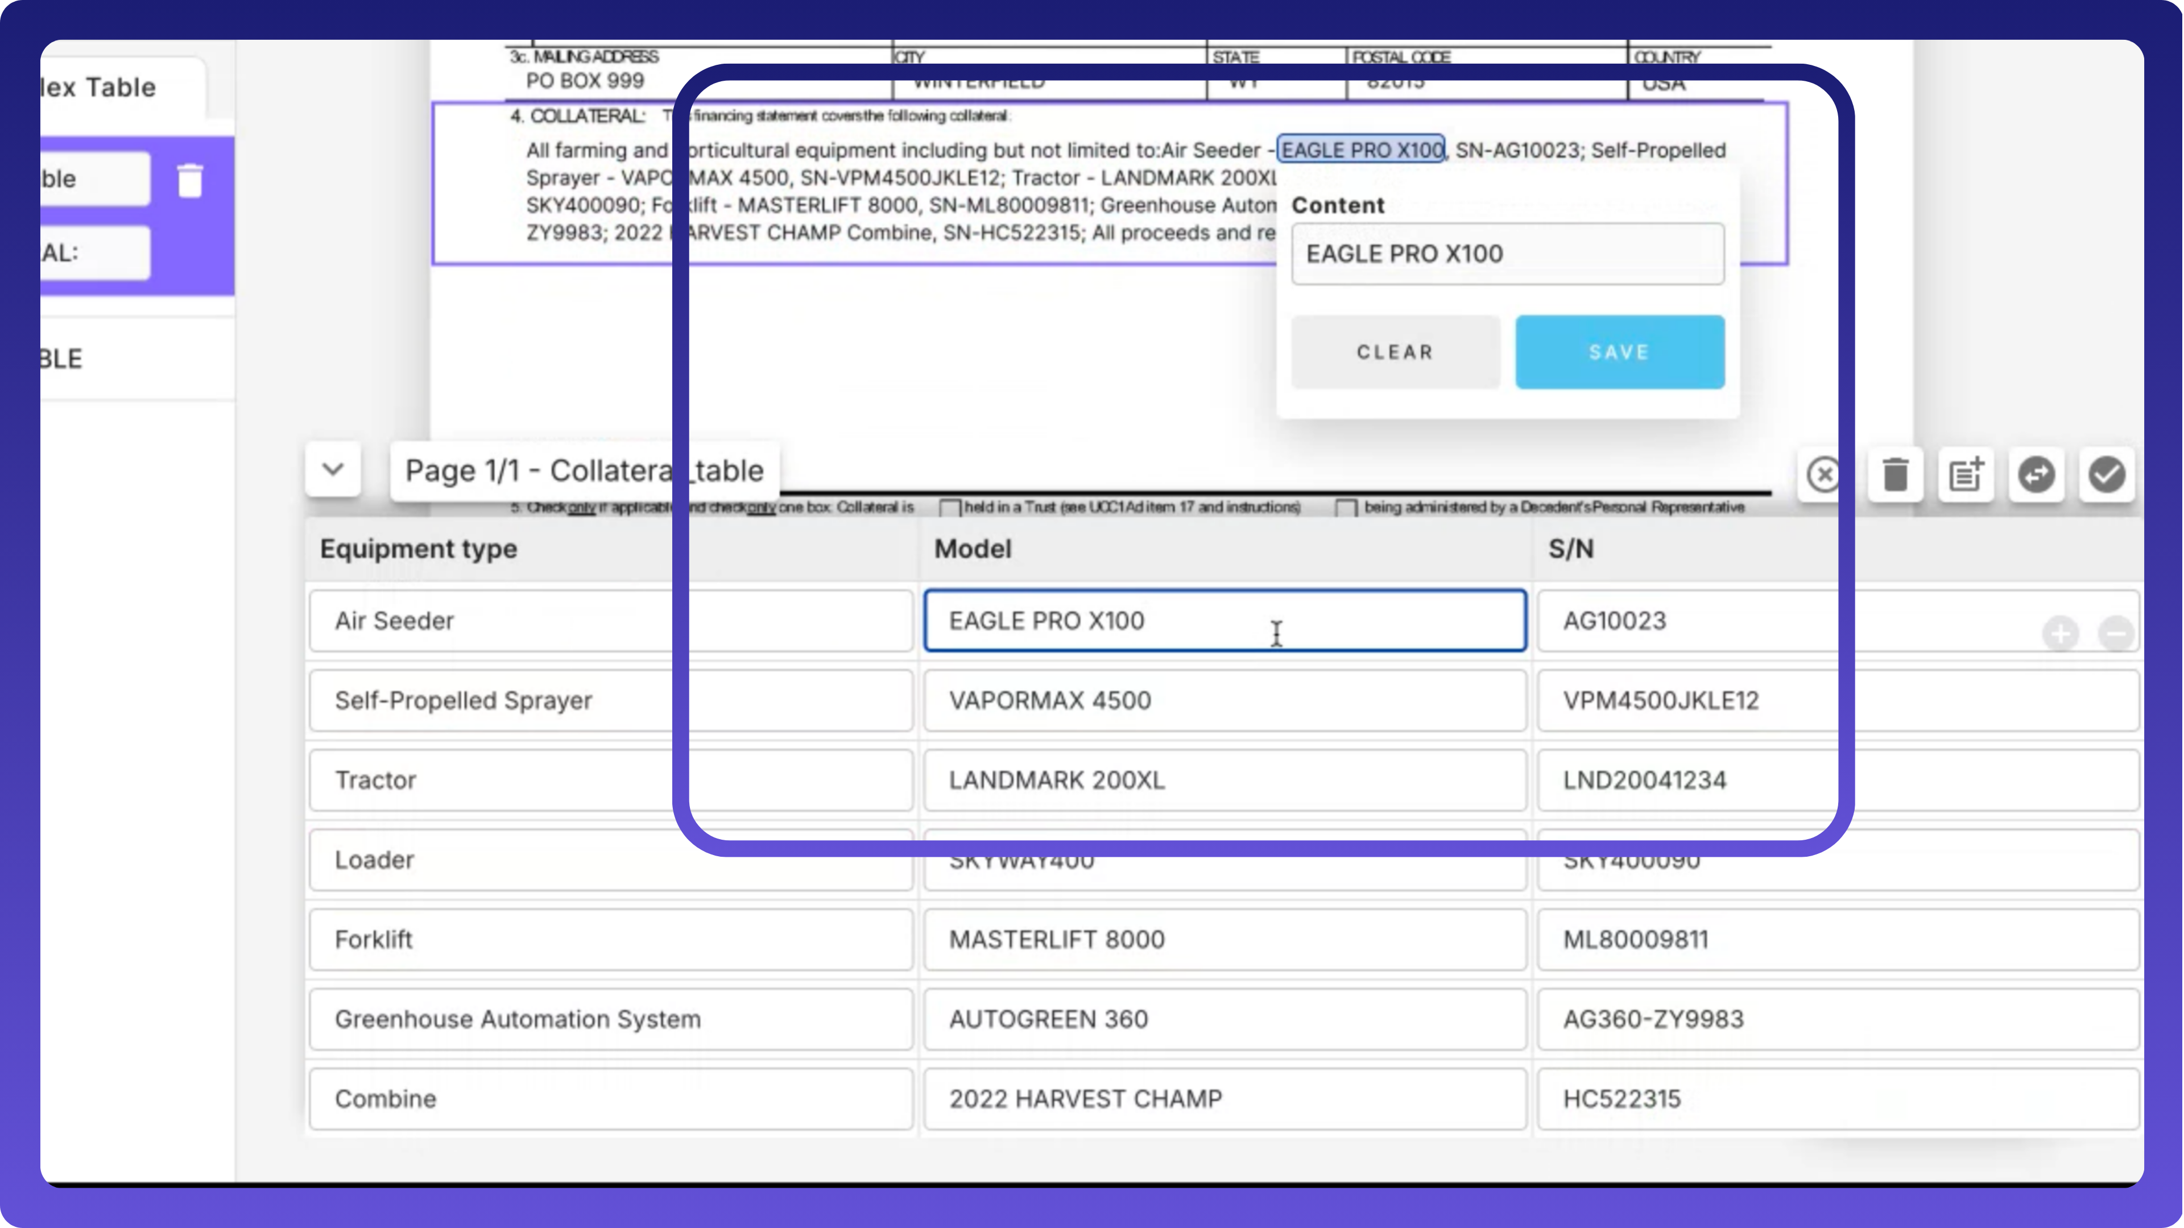Click the sidebar trash delete icon
Viewport: 2184px width, 1228px height.
point(190,181)
